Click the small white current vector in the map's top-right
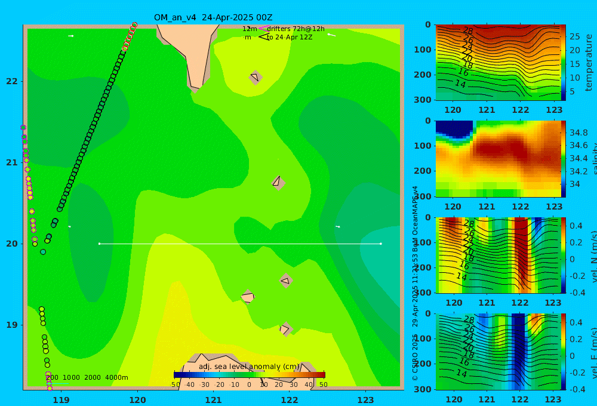The image size is (597, 406). 331,35
